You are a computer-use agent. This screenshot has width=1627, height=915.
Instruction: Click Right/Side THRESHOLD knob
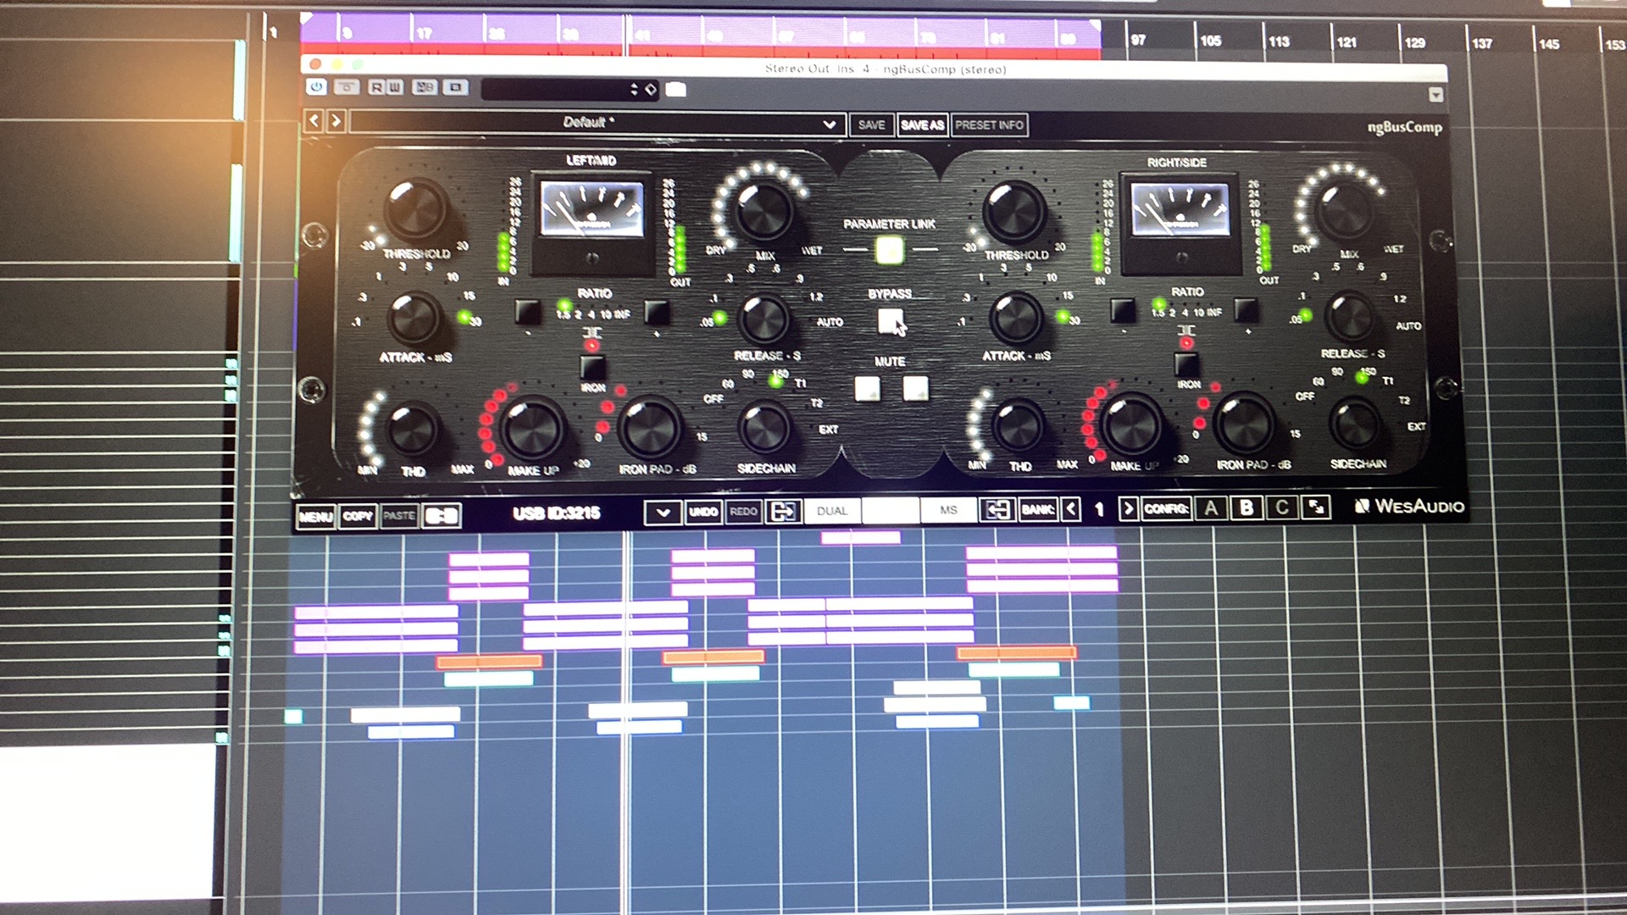[x=1013, y=211]
